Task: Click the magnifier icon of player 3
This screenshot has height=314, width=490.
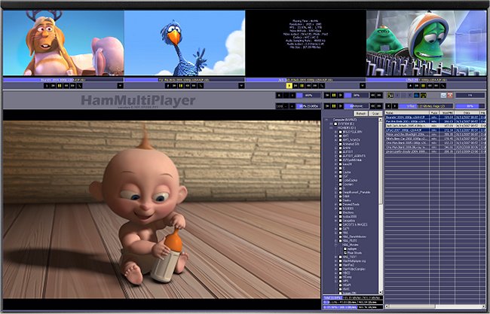Action: 322,86
